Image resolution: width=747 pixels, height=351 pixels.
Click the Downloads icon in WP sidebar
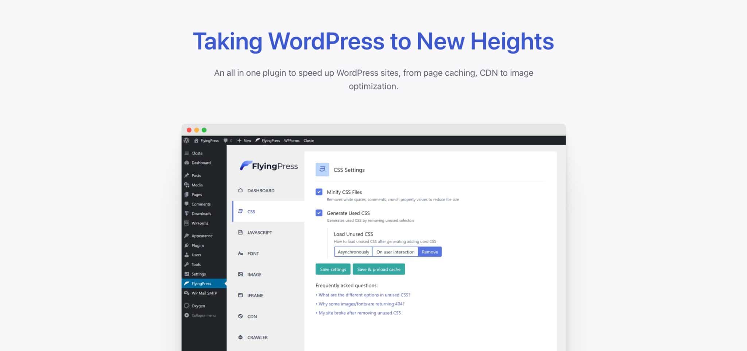(187, 214)
